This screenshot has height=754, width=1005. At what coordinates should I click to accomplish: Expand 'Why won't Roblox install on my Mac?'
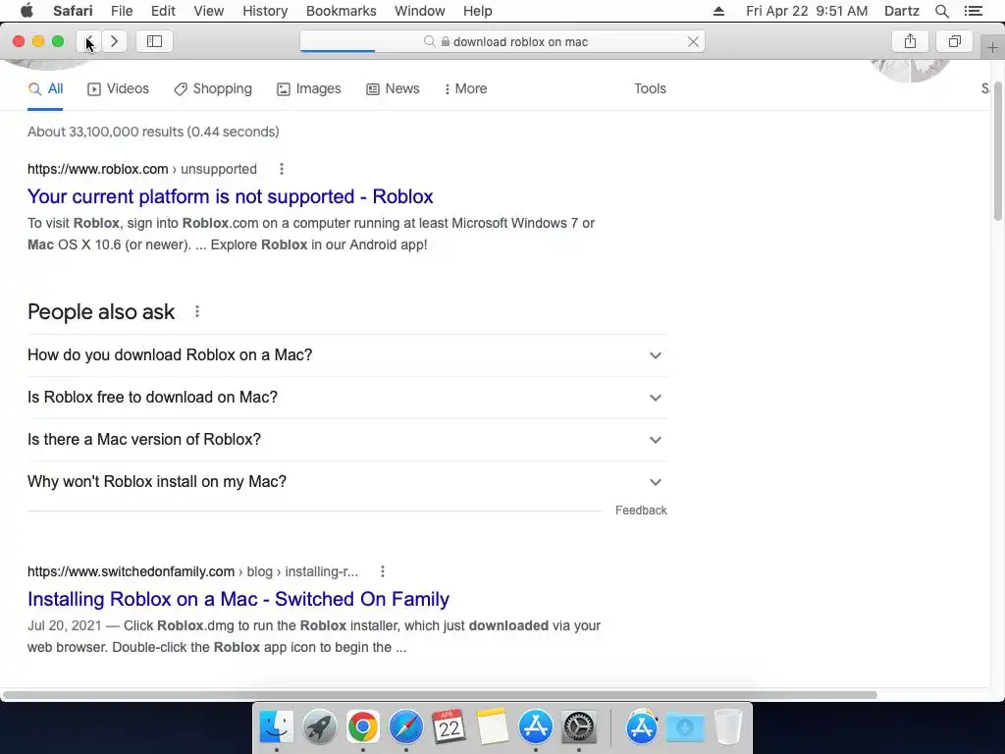point(346,482)
